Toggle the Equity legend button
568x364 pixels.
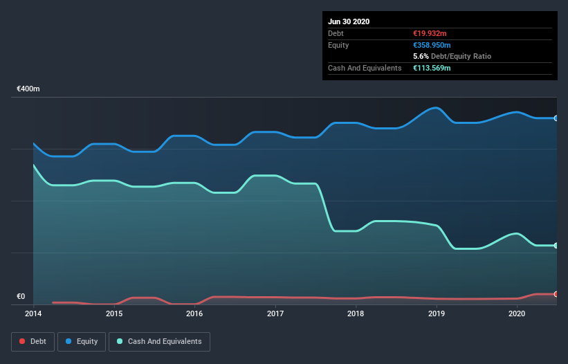pyautogui.click(x=82, y=342)
